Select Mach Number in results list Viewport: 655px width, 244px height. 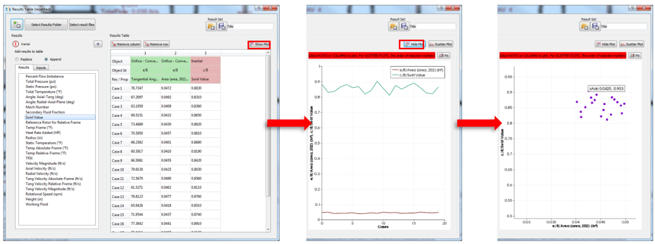coord(36,107)
